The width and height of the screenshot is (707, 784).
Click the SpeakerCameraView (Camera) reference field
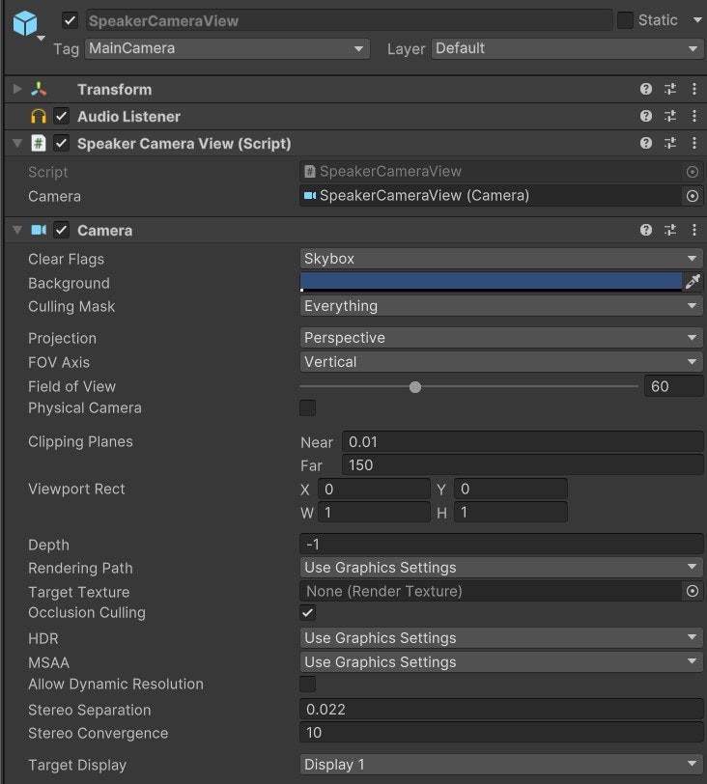(491, 196)
